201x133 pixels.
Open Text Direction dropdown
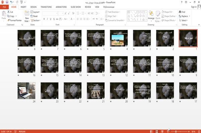pos(113,12)
